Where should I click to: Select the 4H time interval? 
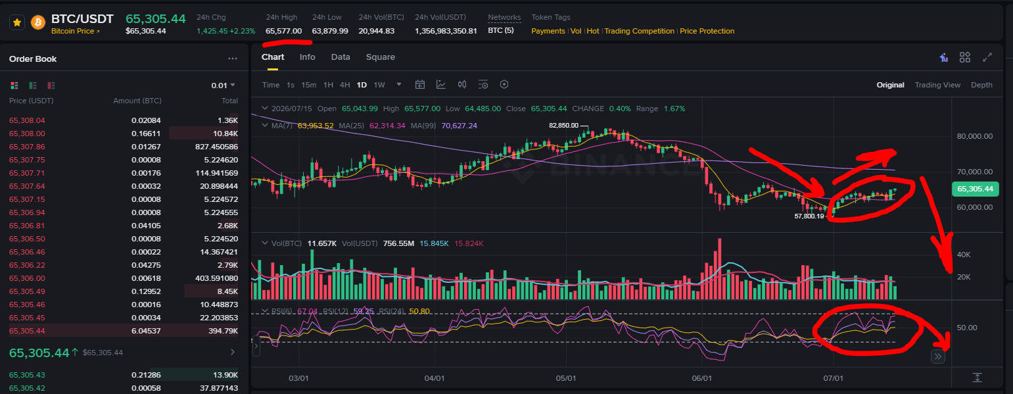pyautogui.click(x=344, y=85)
